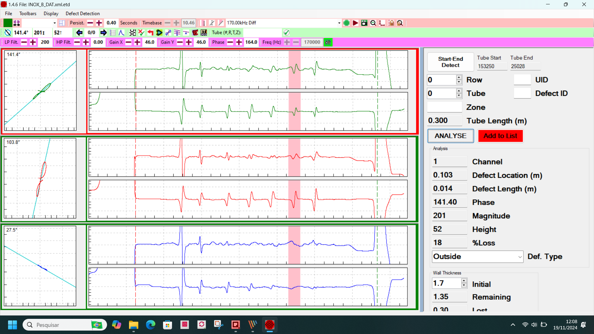The image size is (594, 334).
Task: Click the purple balance T icon
Action: click(186, 32)
